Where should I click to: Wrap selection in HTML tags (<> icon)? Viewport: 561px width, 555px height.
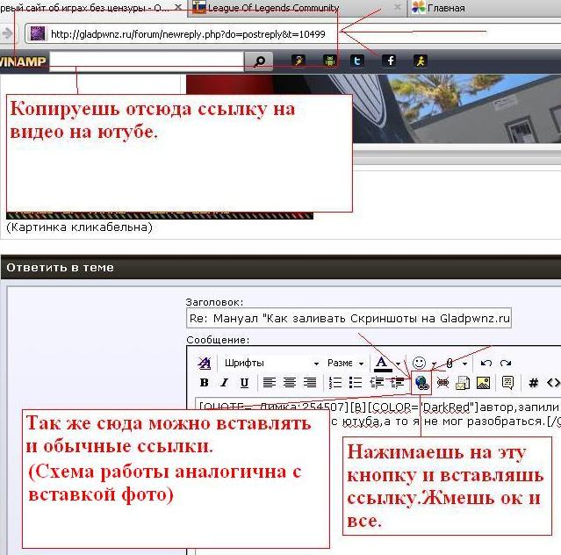(x=553, y=383)
